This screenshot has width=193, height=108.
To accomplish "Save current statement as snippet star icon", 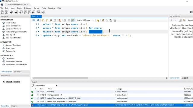I will [98, 20].
